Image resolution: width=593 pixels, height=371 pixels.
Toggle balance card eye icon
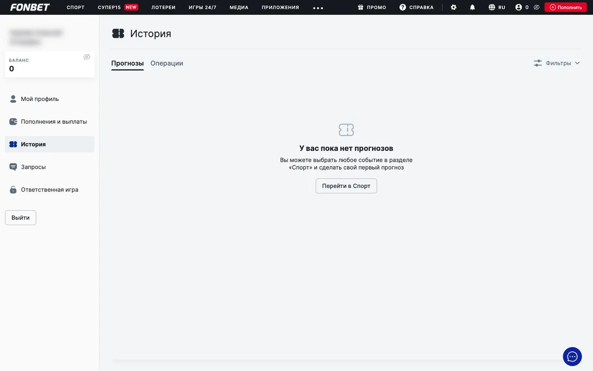point(87,57)
